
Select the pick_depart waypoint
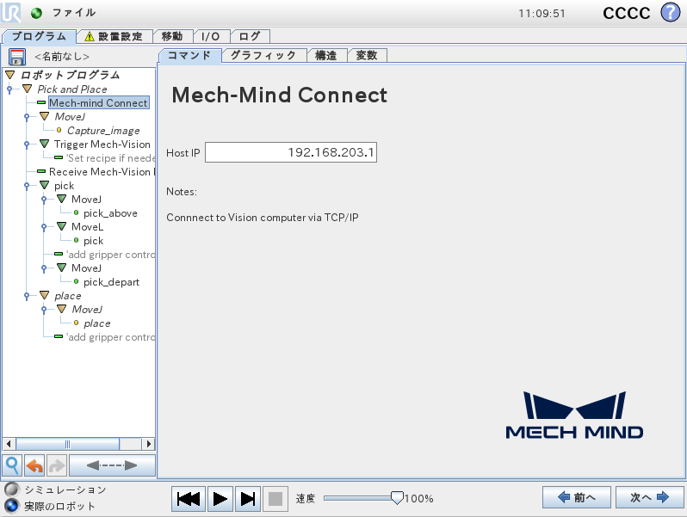coord(111,282)
